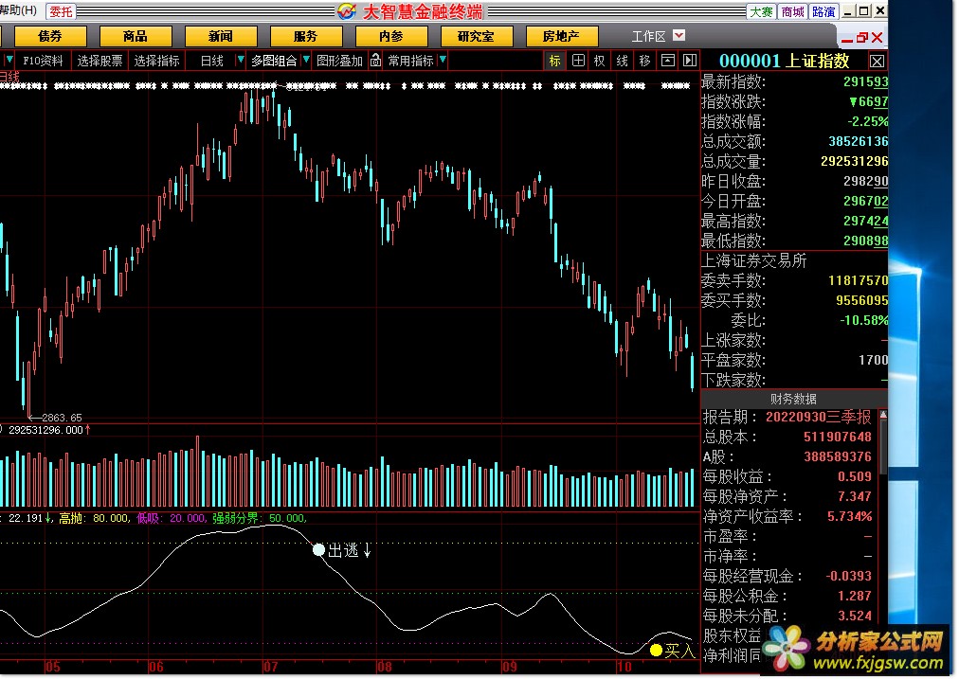The width and height of the screenshot is (959, 679).
Task: Click 选择指标 toolbar button
Action: 156,61
